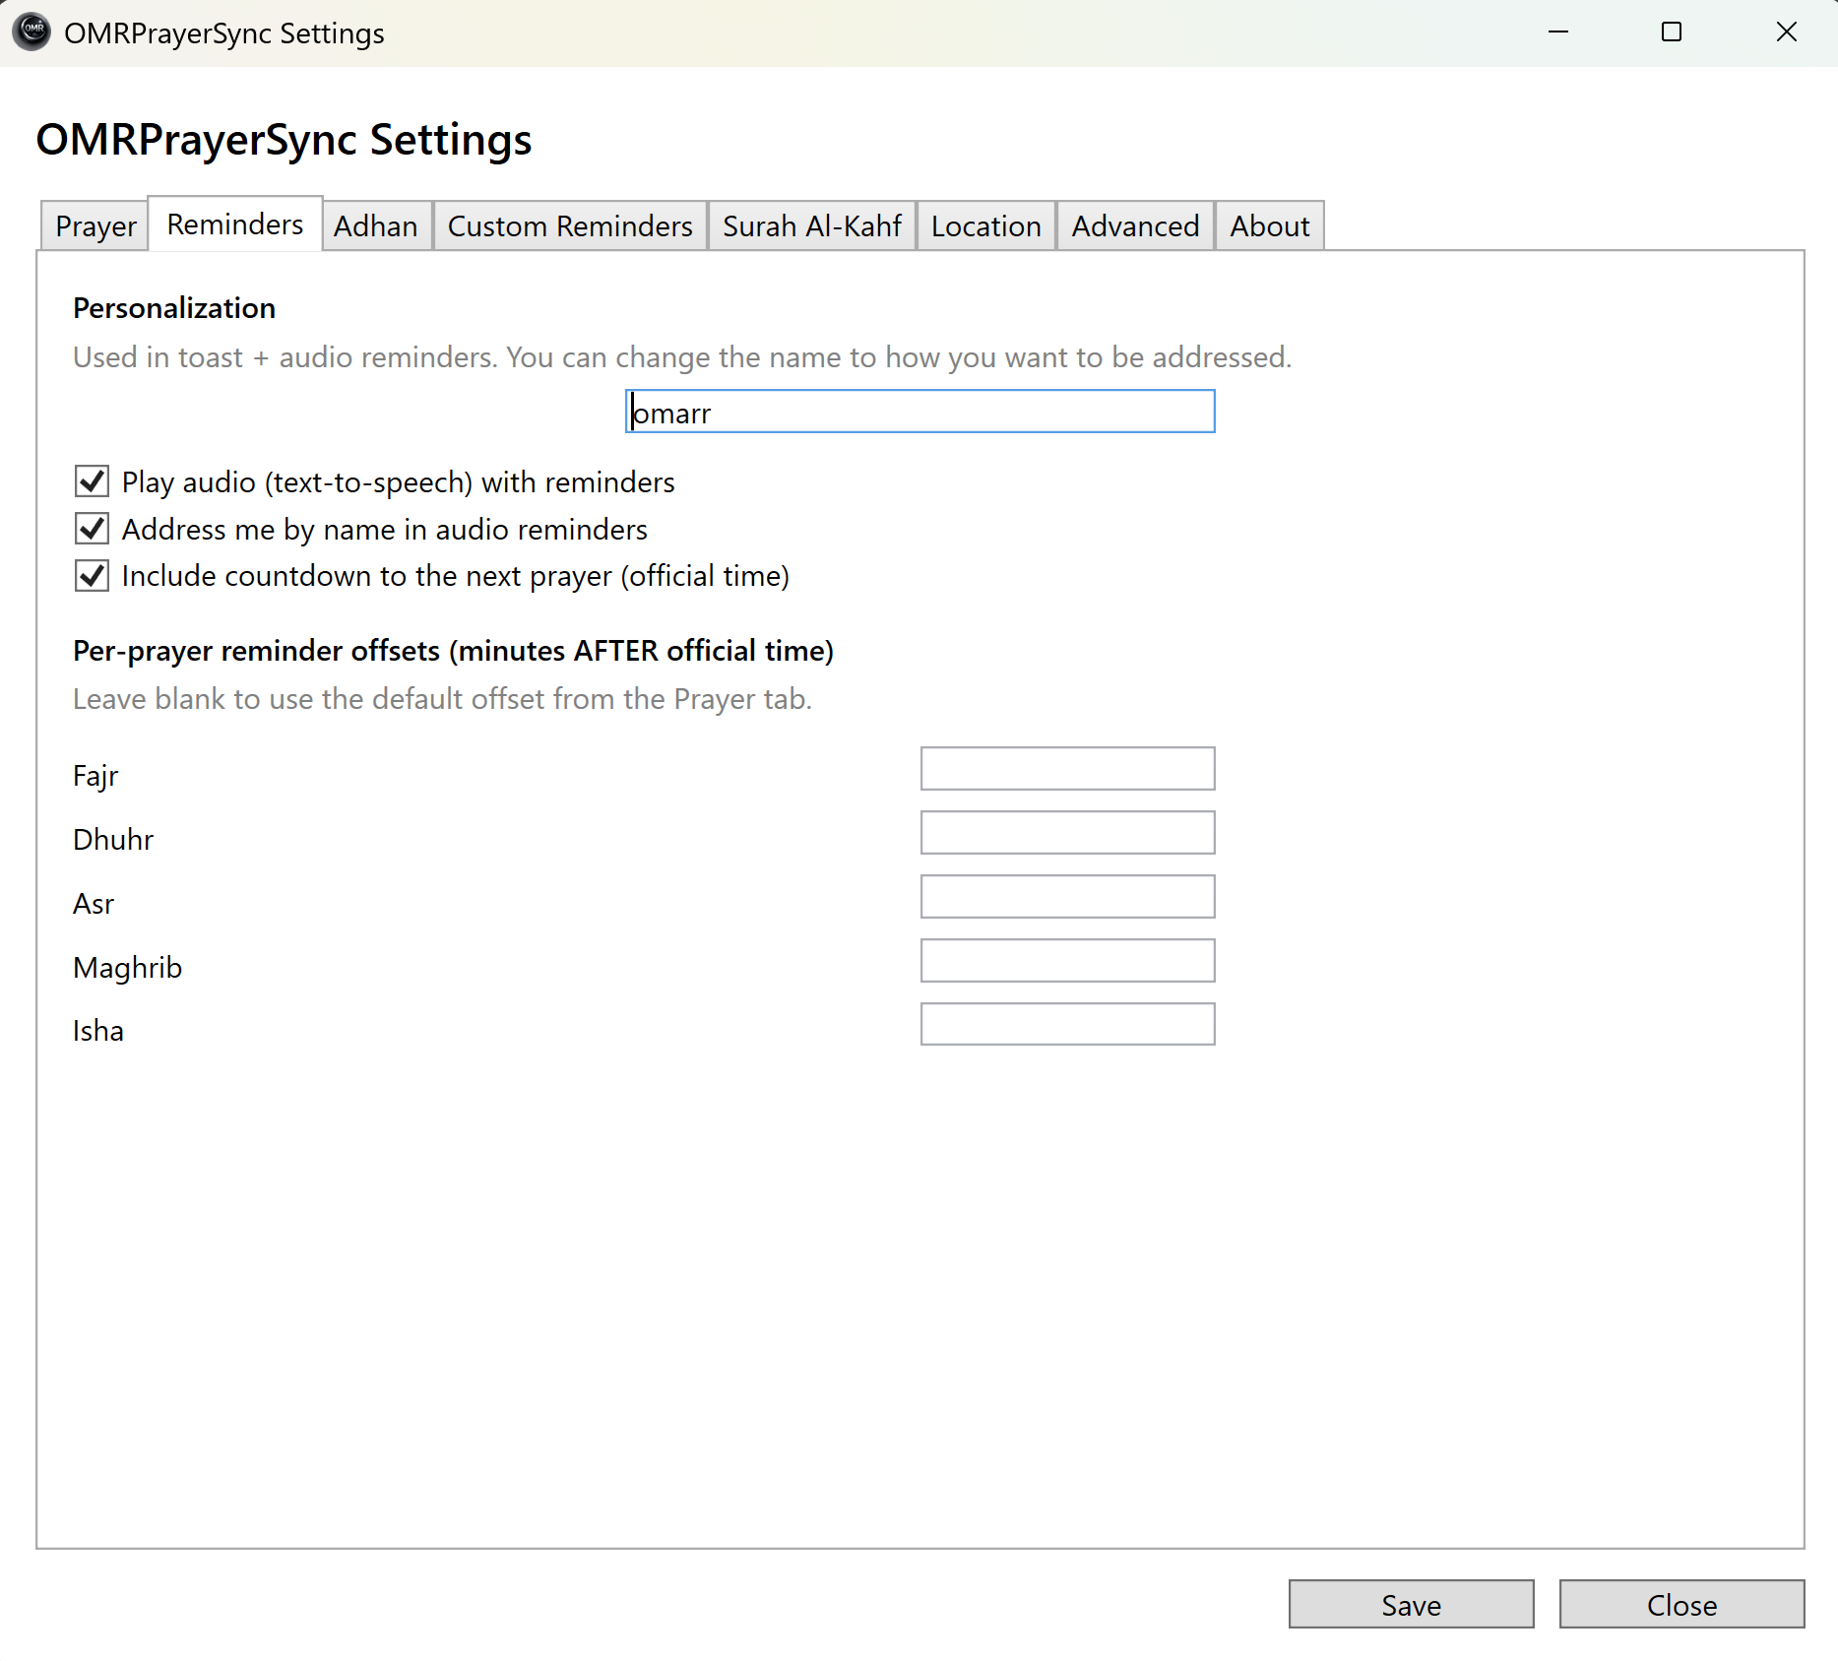
Task: Click the Personalization heading text
Action: [174, 308]
